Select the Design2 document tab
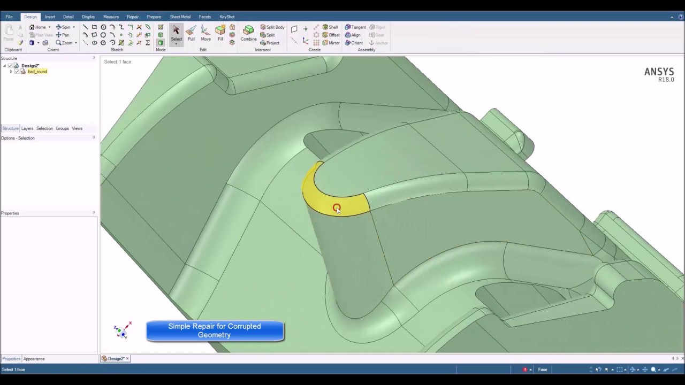Screen dimensions: 685x385 point(116,359)
